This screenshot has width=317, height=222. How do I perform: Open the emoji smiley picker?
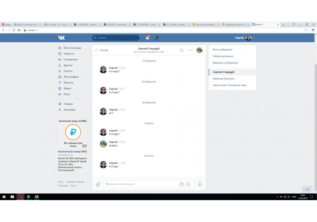pos(189,184)
